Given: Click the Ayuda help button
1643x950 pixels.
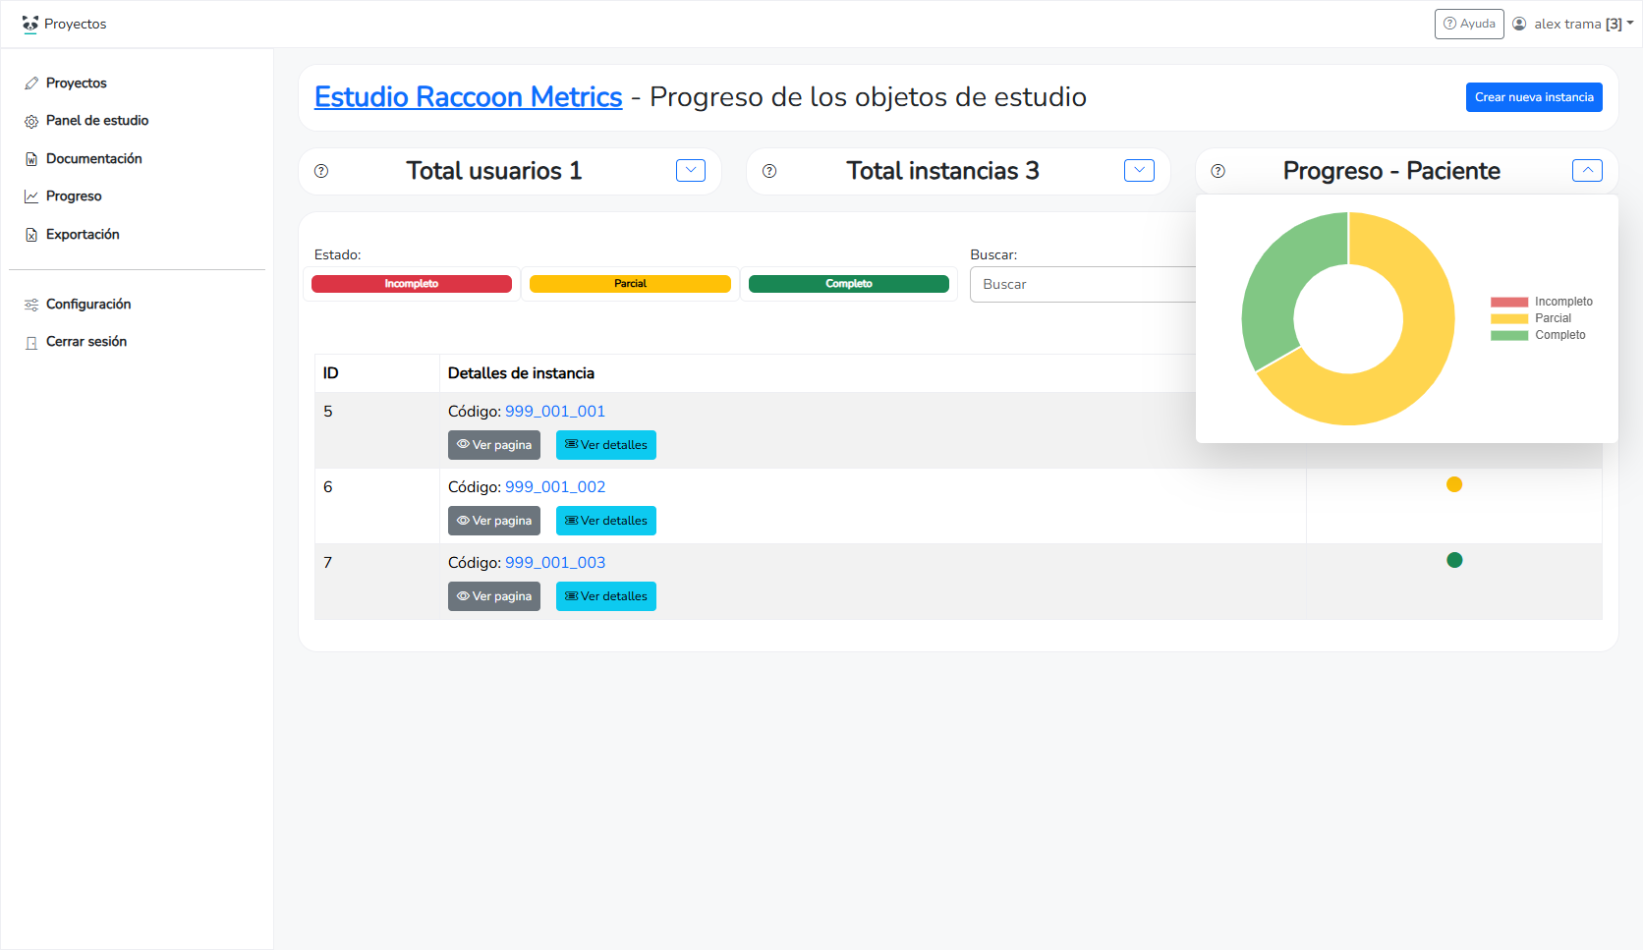Looking at the screenshot, I should click(x=1469, y=24).
